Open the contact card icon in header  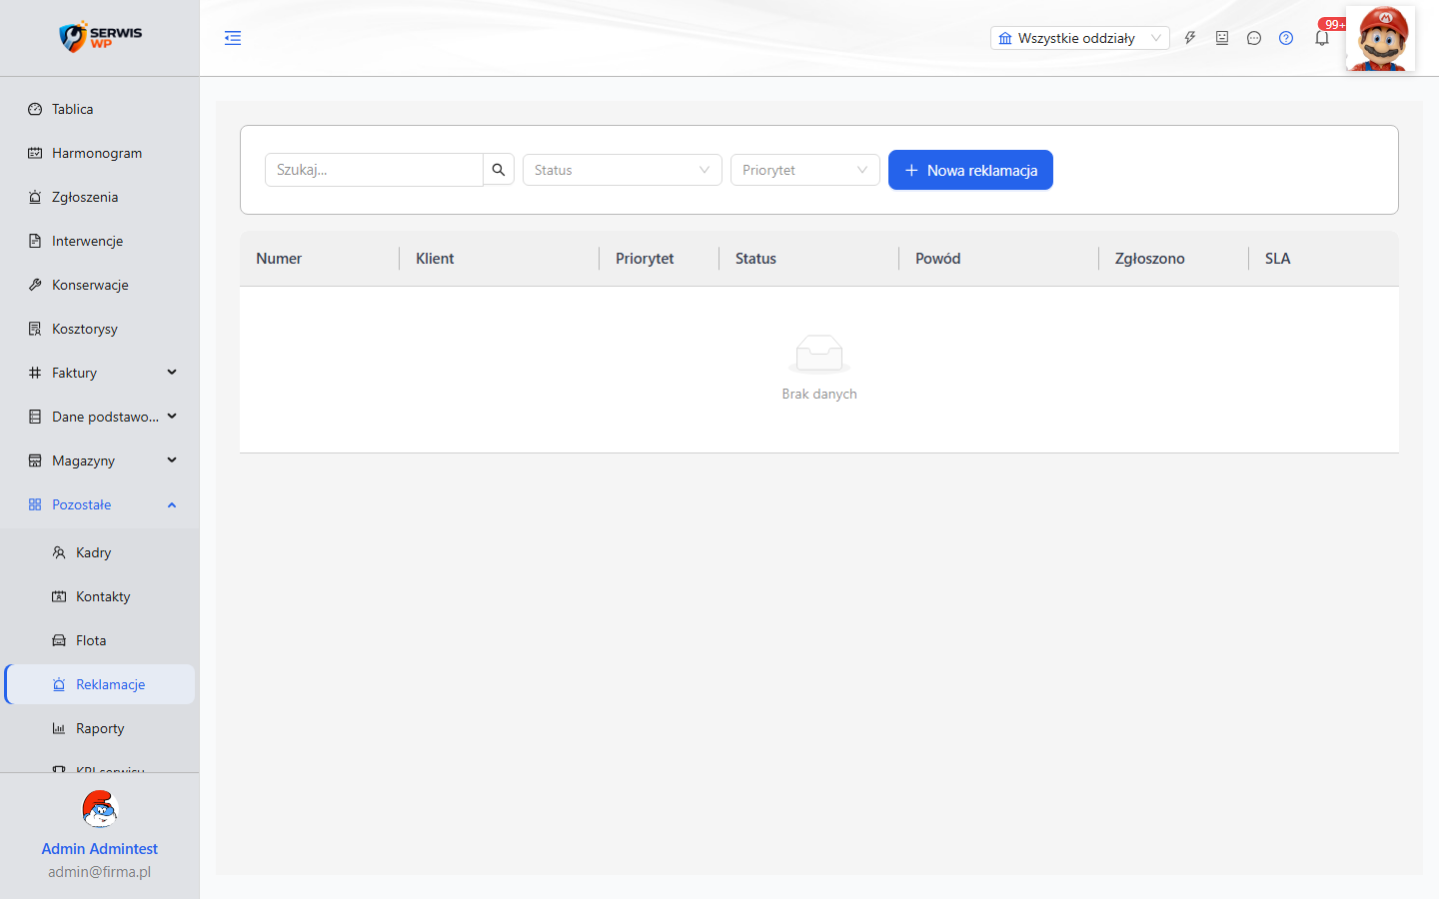click(1222, 38)
